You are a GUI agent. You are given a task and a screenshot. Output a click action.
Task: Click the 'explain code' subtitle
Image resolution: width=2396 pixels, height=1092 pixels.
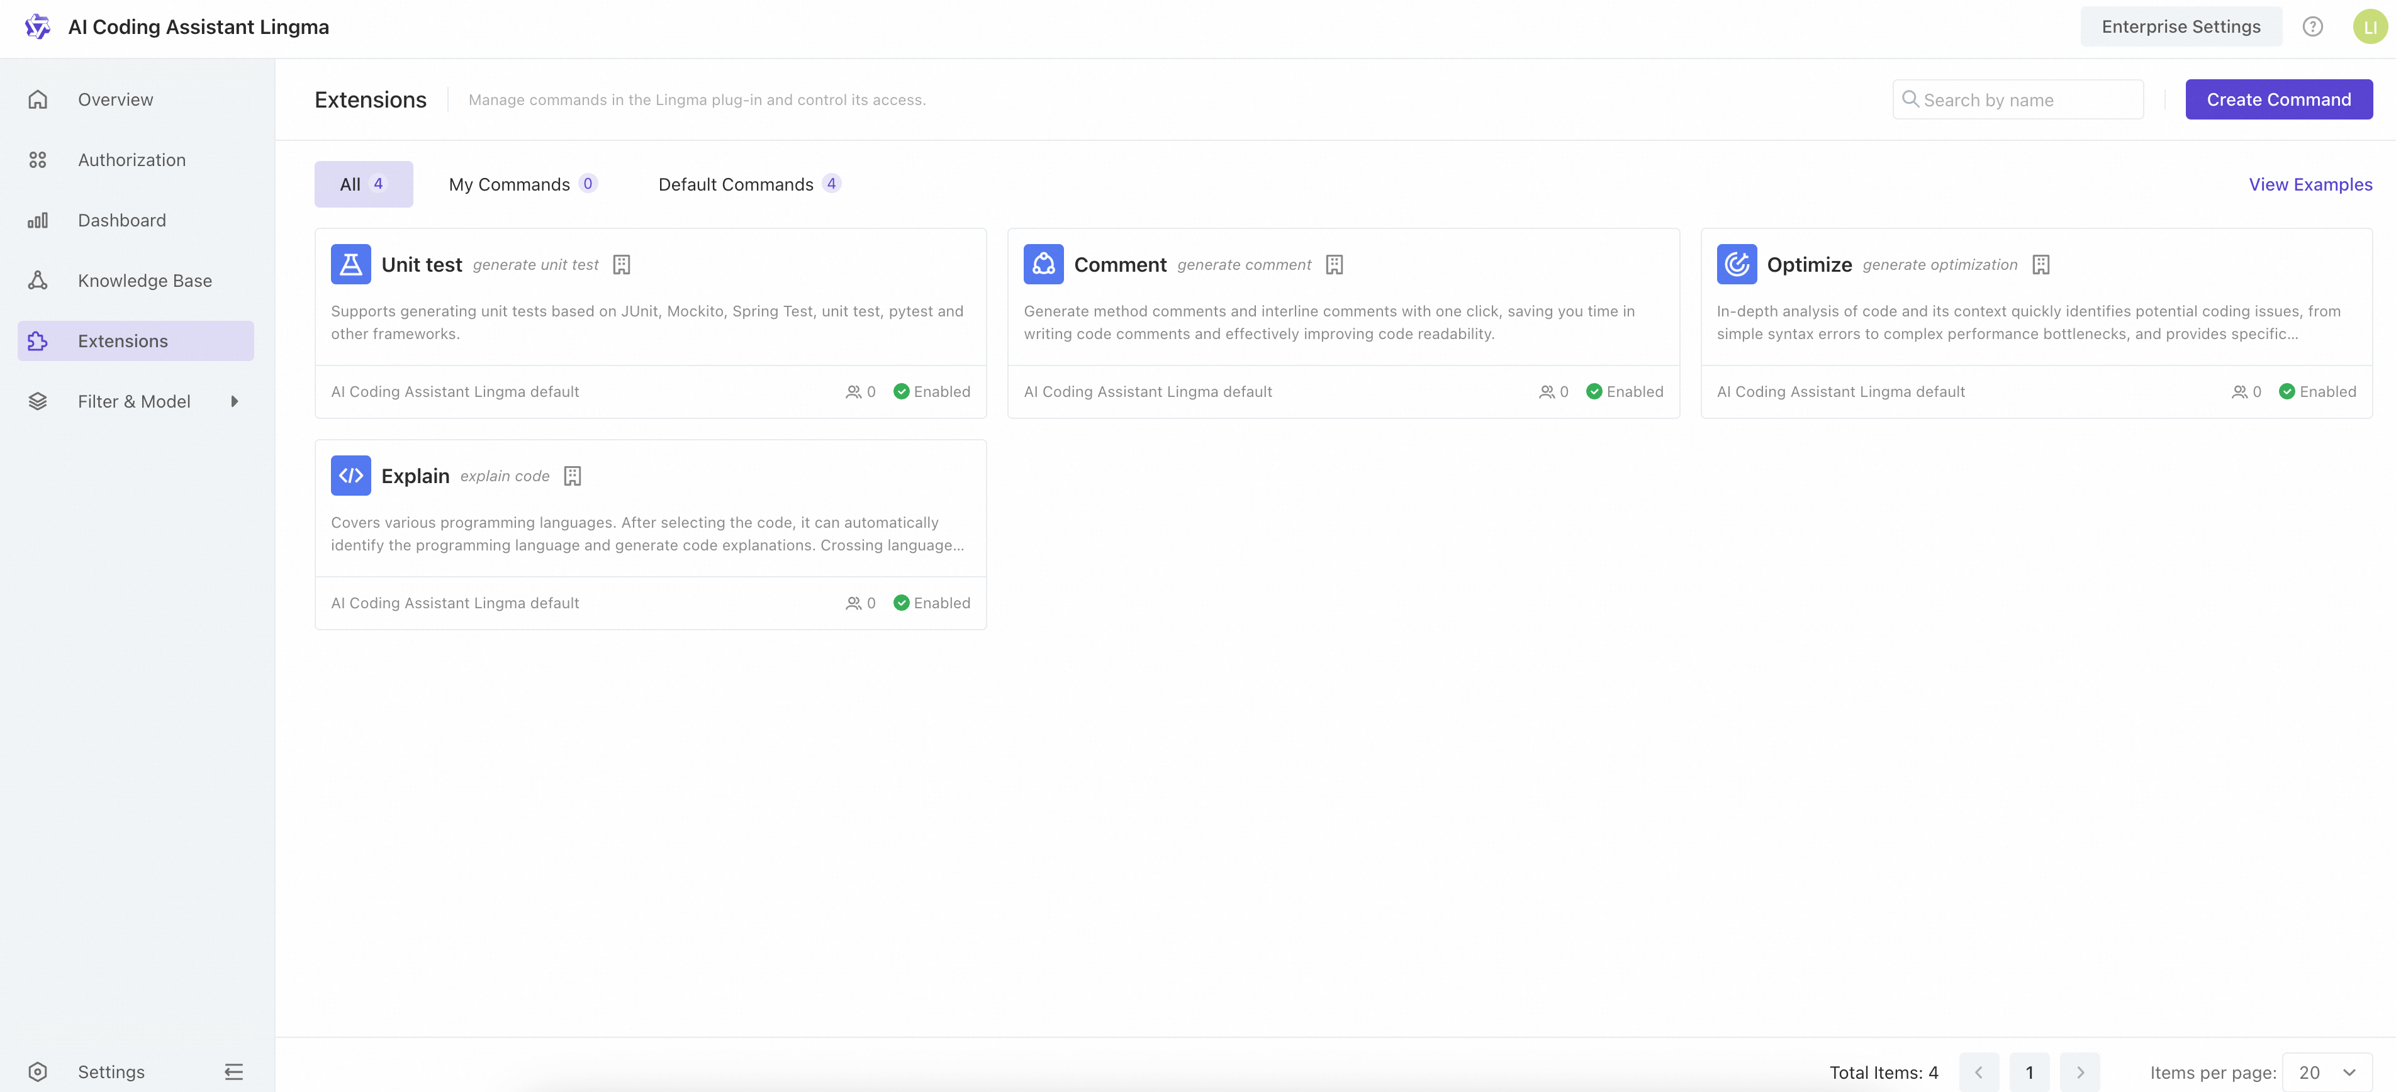pos(505,476)
